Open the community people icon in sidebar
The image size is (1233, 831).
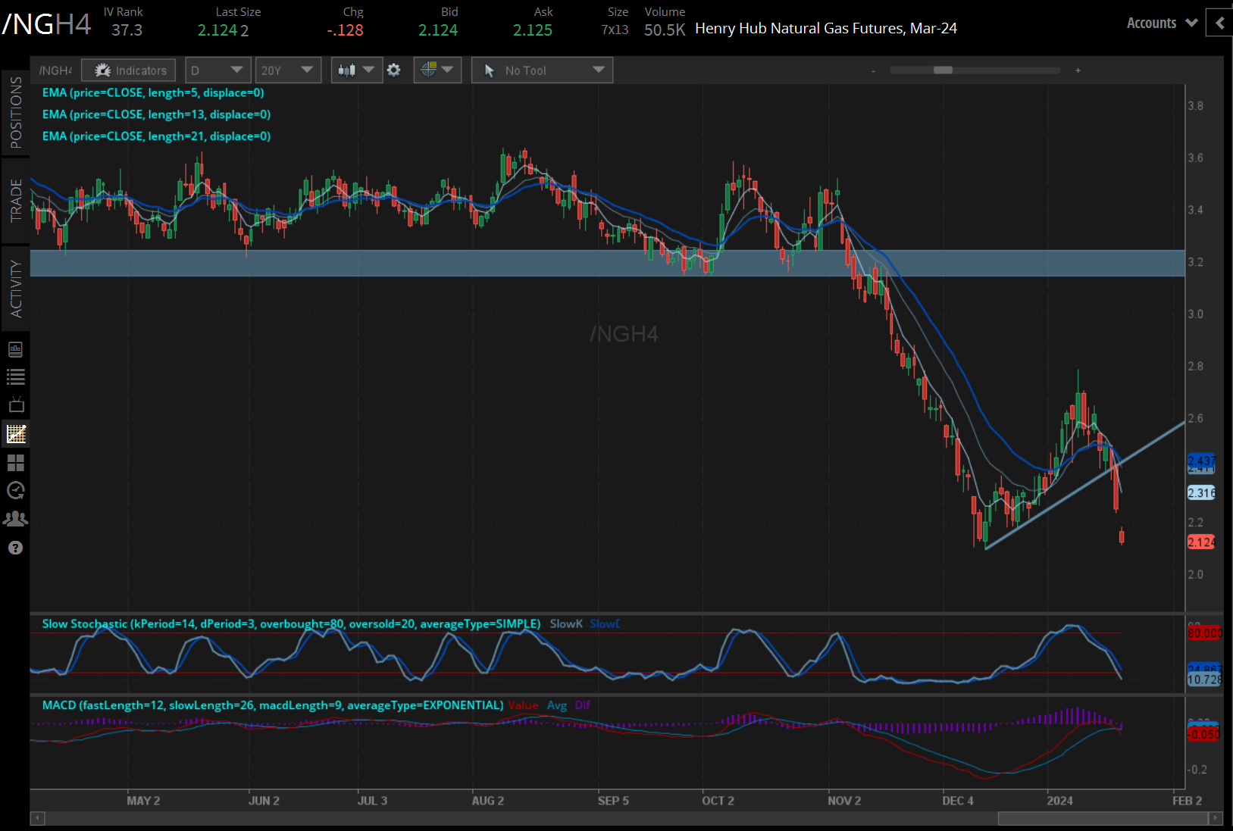tap(15, 519)
